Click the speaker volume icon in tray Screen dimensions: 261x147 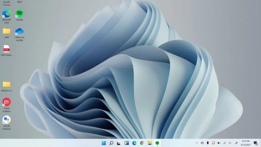[230, 143]
